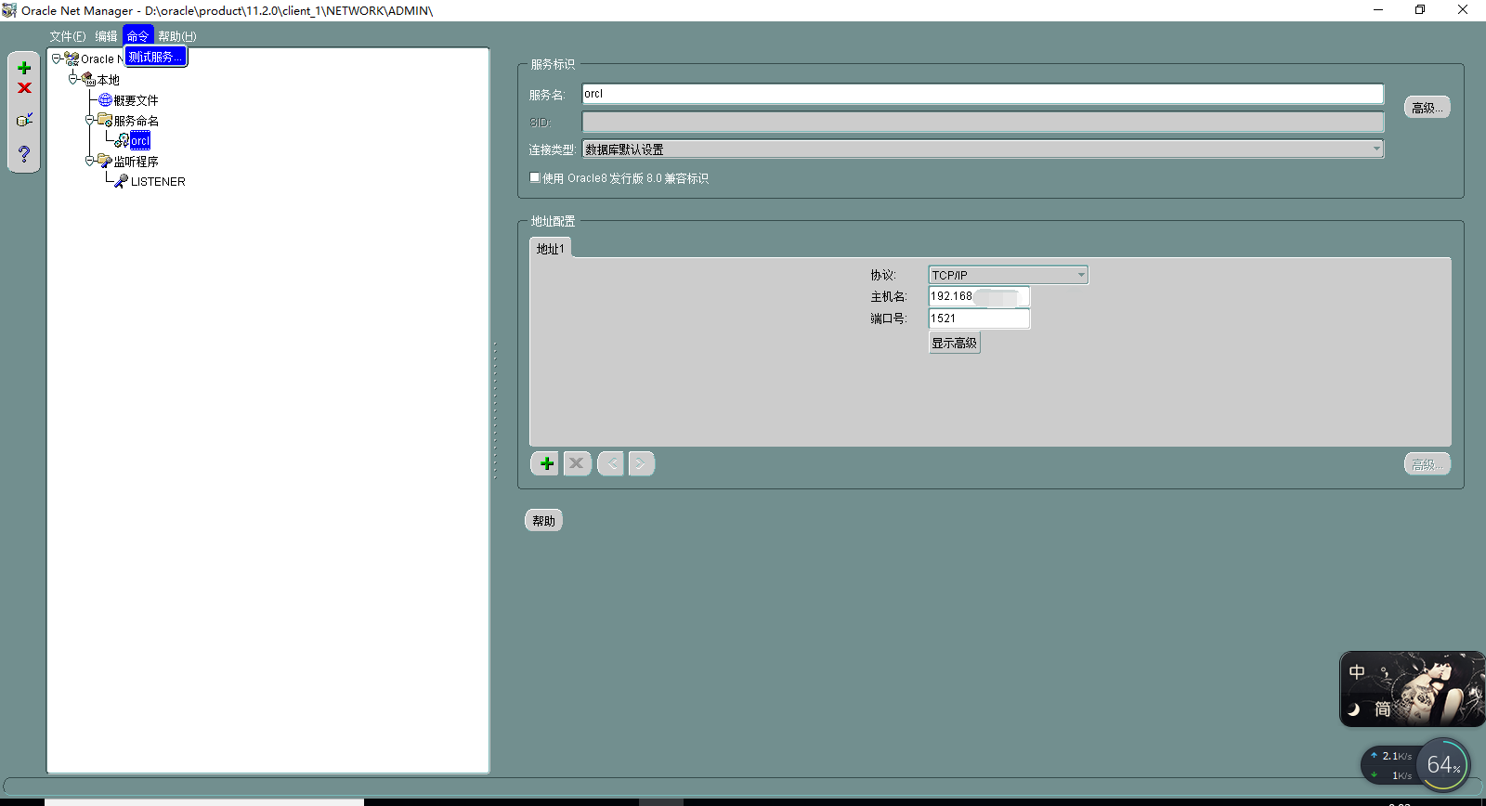This screenshot has height=806, width=1486.
Task: Enable the Oracle8 8.0 compatible identifier checkbox
Action: tap(535, 177)
